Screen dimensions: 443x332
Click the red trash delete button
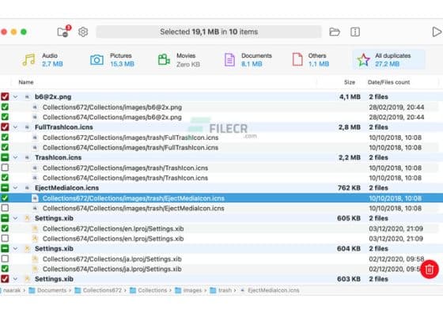click(x=430, y=269)
